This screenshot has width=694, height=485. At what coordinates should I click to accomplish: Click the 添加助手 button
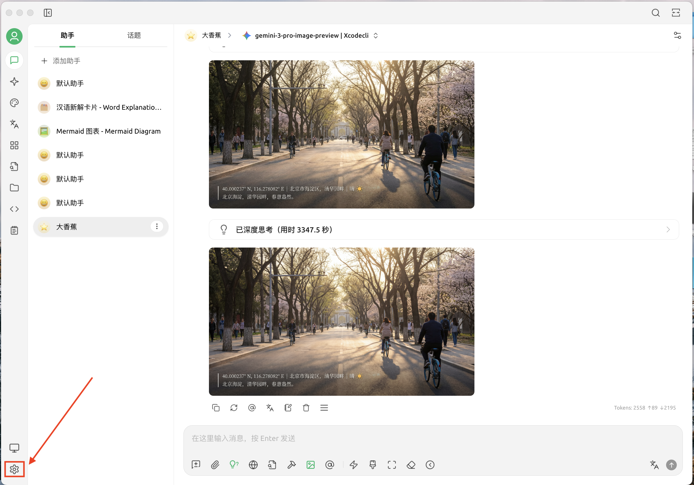click(x=61, y=61)
